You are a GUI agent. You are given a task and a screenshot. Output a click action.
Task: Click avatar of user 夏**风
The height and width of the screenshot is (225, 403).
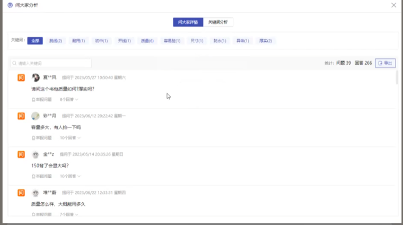pyautogui.click(x=36, y=77)
